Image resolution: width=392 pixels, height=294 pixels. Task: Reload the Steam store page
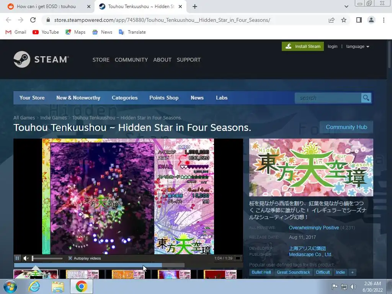tap(33, 20)
